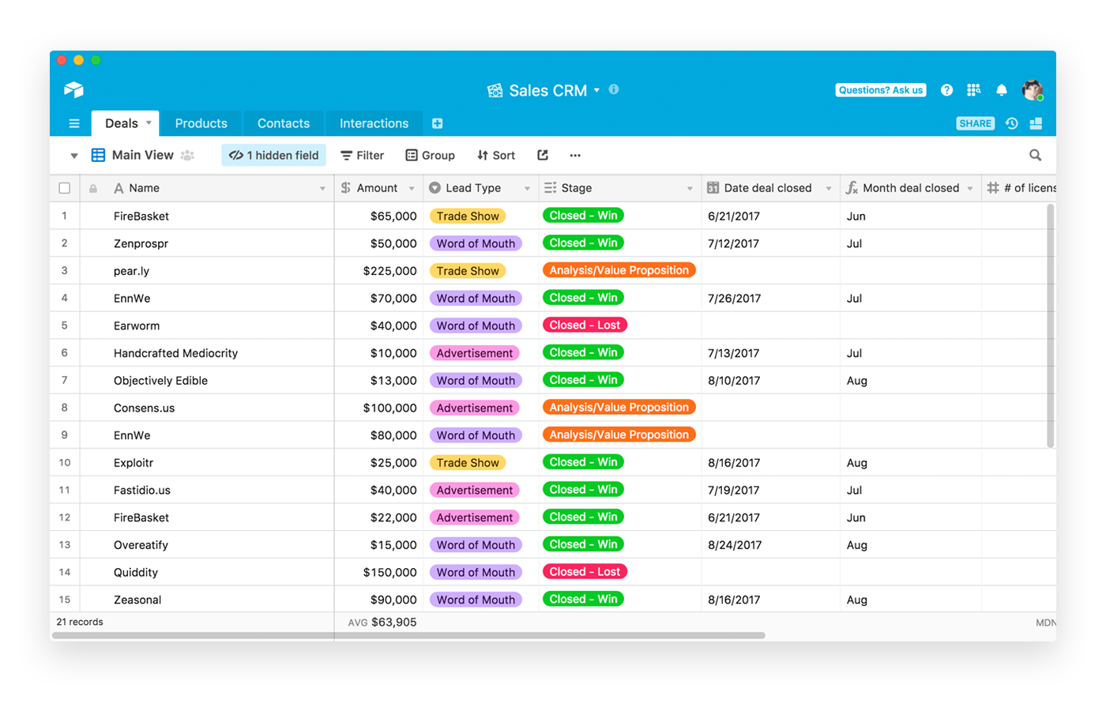Open the more options ellipsis menu
The image size is (1106, 711).
tap(575, 156)
